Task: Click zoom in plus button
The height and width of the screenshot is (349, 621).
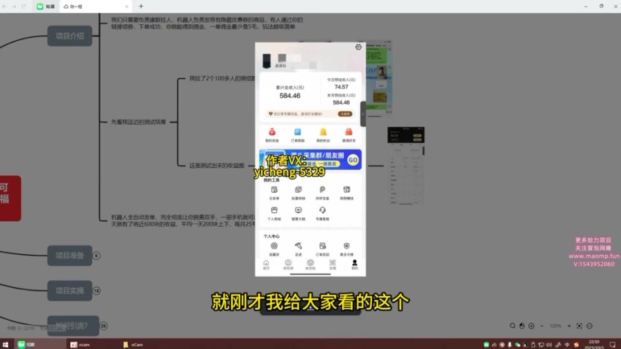Action: [568, 325]
